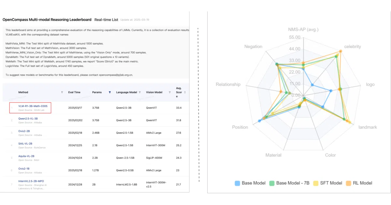
Task: Open VLM-R1-3B-Math-0305 model link
Action: [33, 106]
